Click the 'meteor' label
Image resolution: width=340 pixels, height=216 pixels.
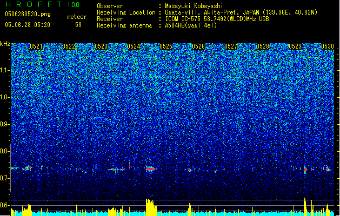tap(77, 17)
